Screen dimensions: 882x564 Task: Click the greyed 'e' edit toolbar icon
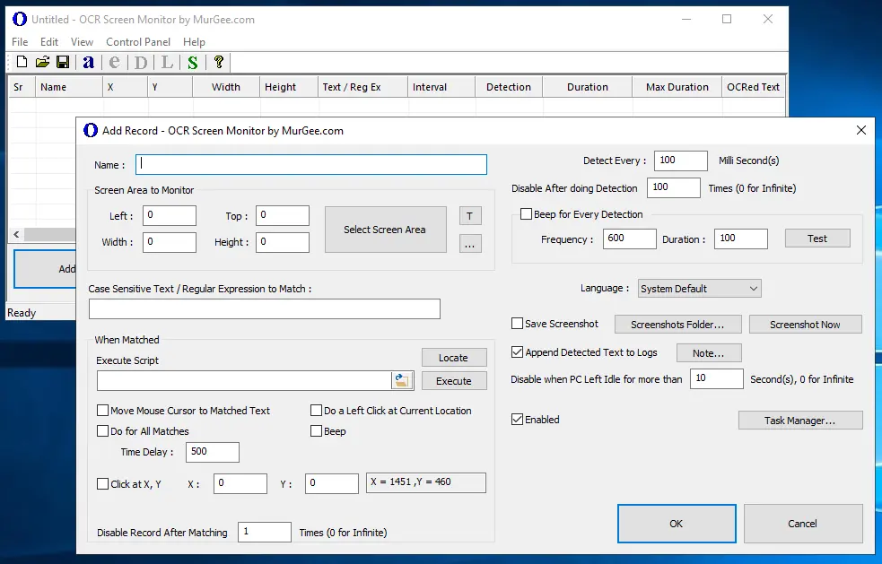click(x=115, y=62)
